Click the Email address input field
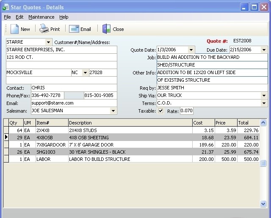 click(73, 103)
